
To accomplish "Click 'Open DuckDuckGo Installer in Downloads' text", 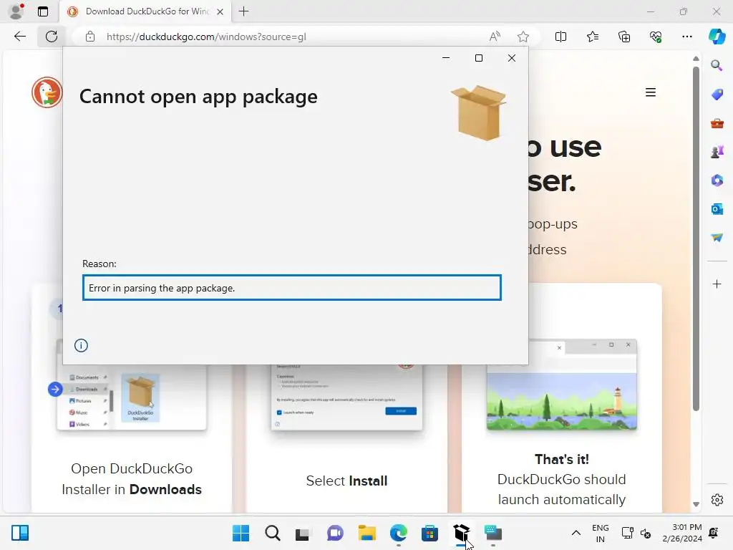I will [132, 479].
